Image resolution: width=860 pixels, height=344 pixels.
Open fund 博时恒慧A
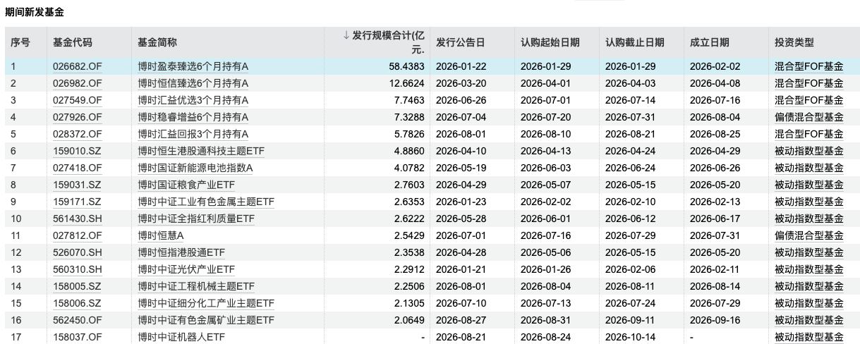tap(161, 236)
